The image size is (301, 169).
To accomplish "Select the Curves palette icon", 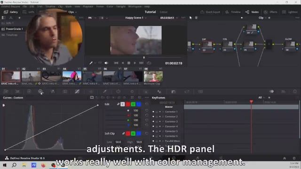I will (x=77, y=92).
